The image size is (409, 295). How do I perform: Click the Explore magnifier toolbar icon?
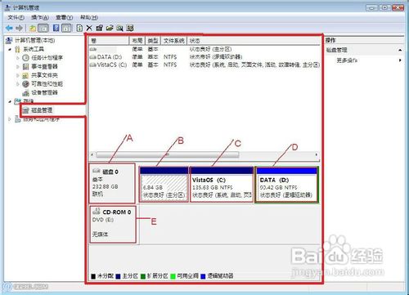coord(120,28)
